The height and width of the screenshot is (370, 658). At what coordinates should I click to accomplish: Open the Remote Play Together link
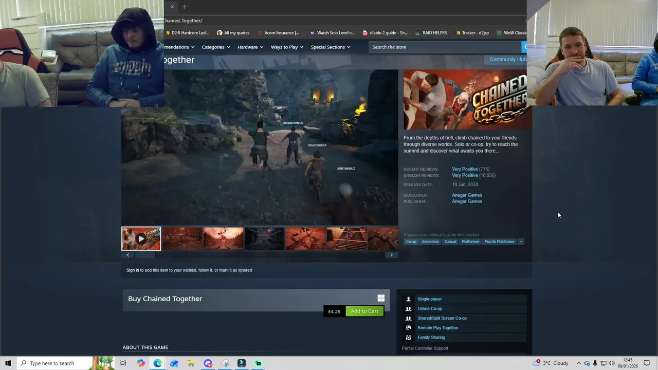coord(438,328)
